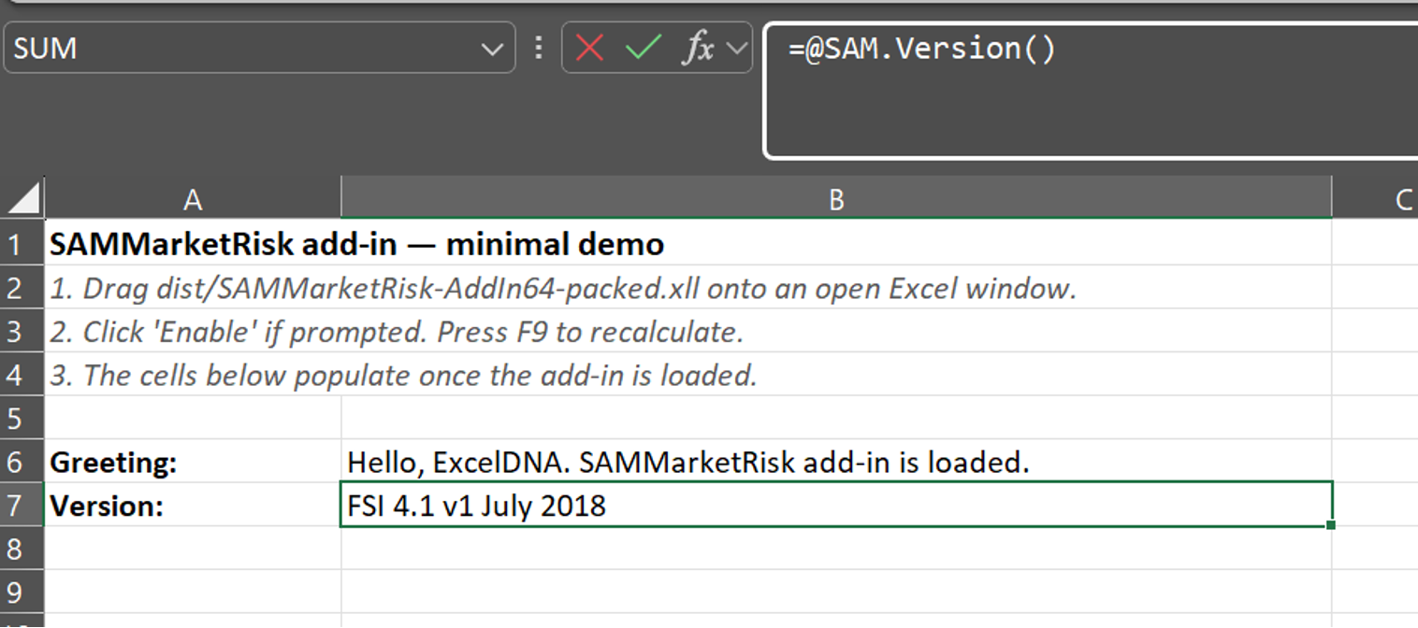Select the row 5 header
Screen dimensions: 1418x628
[22, 418]
